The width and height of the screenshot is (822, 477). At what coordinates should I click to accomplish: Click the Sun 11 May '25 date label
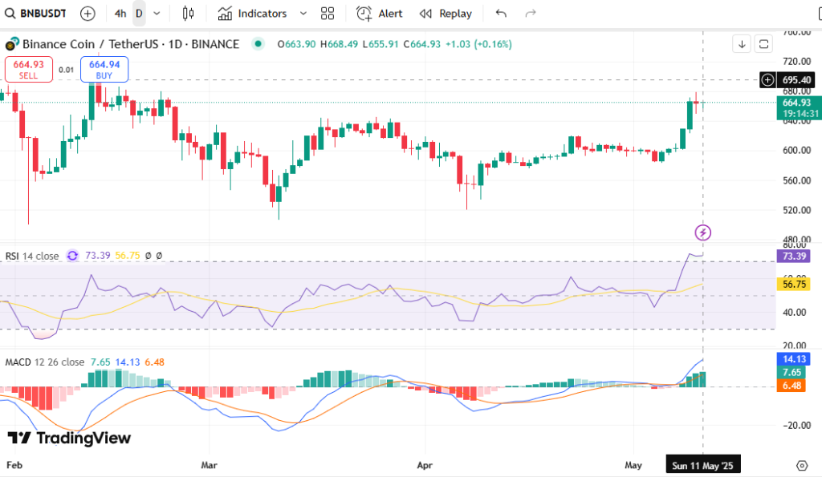703,466
